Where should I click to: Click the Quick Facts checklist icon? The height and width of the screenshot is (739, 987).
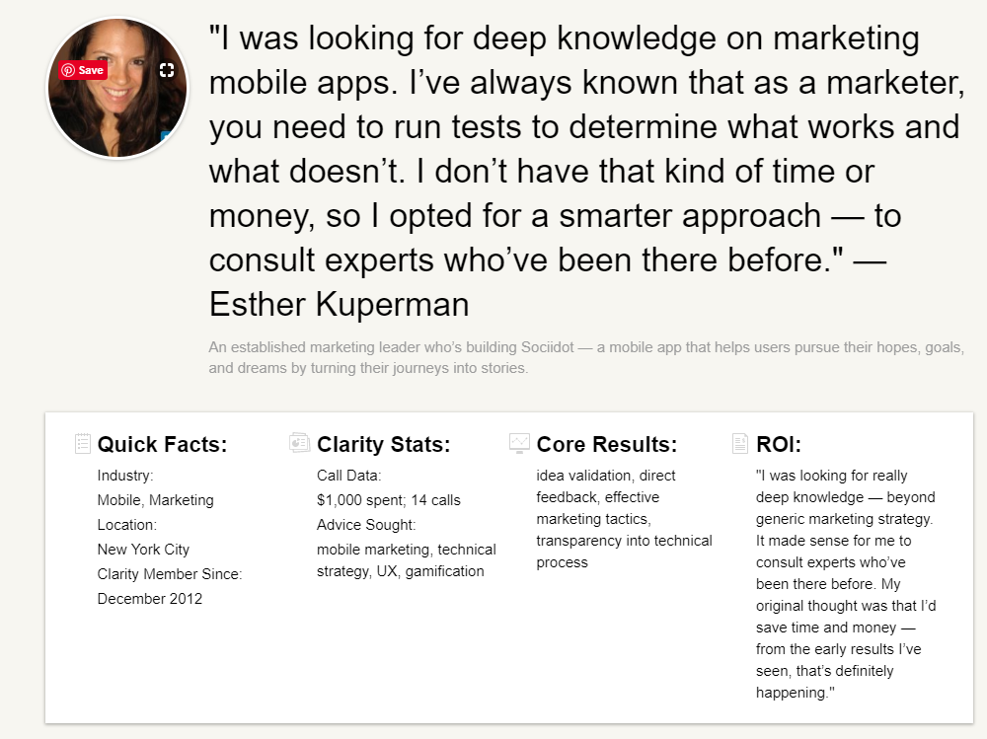click(83, 443)
